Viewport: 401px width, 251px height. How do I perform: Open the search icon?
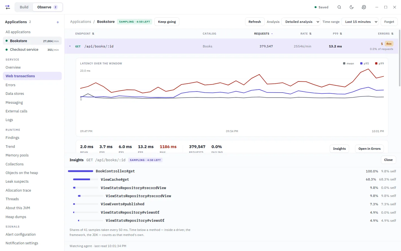(339, 7)
